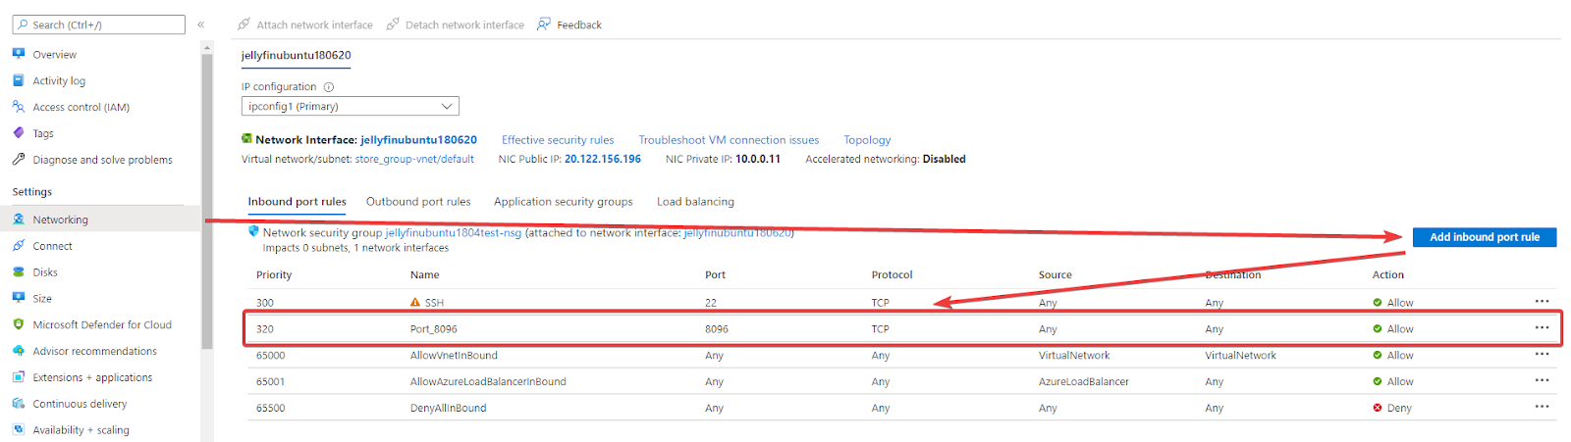Image resolution: width=1571 pixels, height=442 pixels.
Task: Switch to Outbound port rules tab
Action: pyautogui.click(x=418, y=202)
